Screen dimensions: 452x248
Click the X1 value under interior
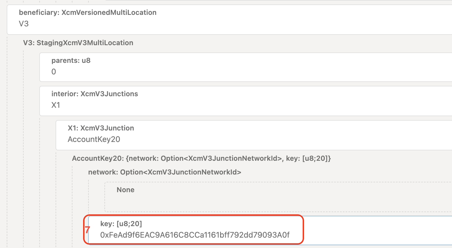click(56, 105)
